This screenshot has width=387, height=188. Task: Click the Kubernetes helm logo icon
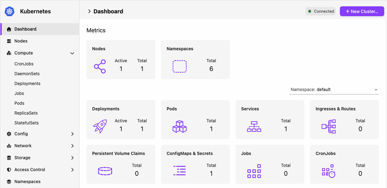coord(9,11)
